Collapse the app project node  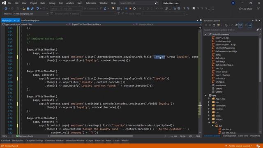pyautogui.click(x=206, y=95)
